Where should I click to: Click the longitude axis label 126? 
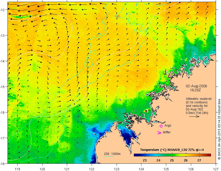[191, 169]
